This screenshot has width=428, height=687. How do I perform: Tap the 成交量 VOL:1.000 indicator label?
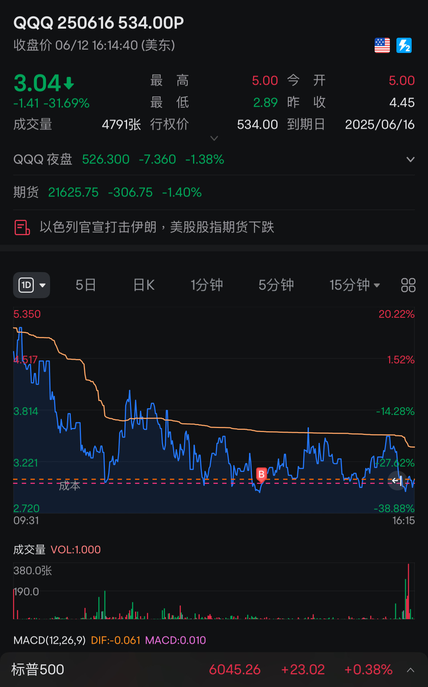57,550
